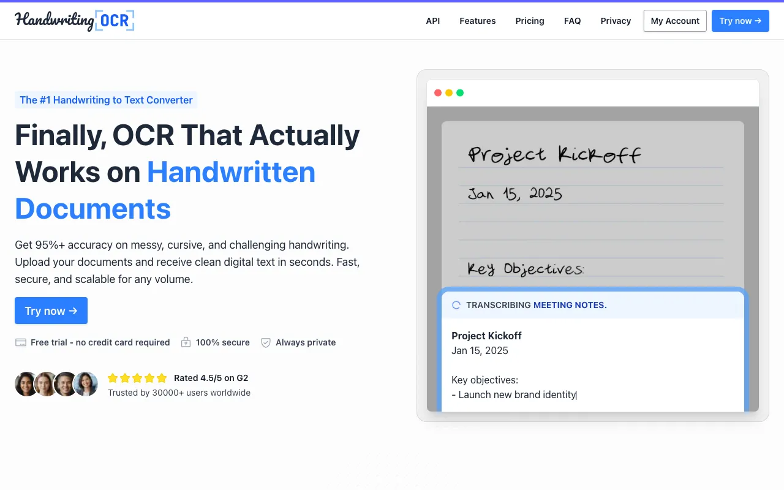Image resolution: width=784 pixels, height=490 pixels.
Task: Click the Handwritten Documents blue headline
Action: [x=165, y=190]
